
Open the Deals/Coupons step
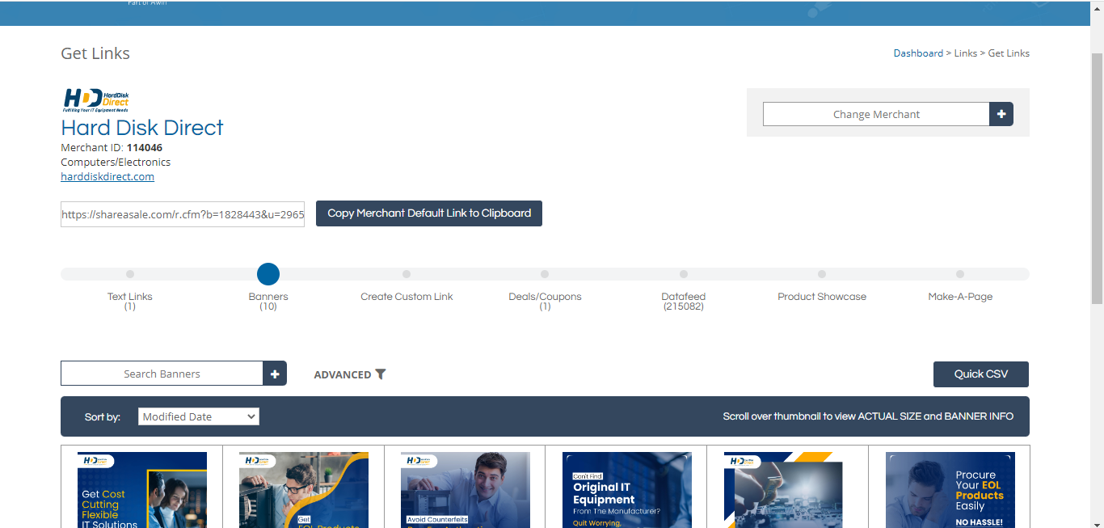pyautogui.click(x=545, y=296)
